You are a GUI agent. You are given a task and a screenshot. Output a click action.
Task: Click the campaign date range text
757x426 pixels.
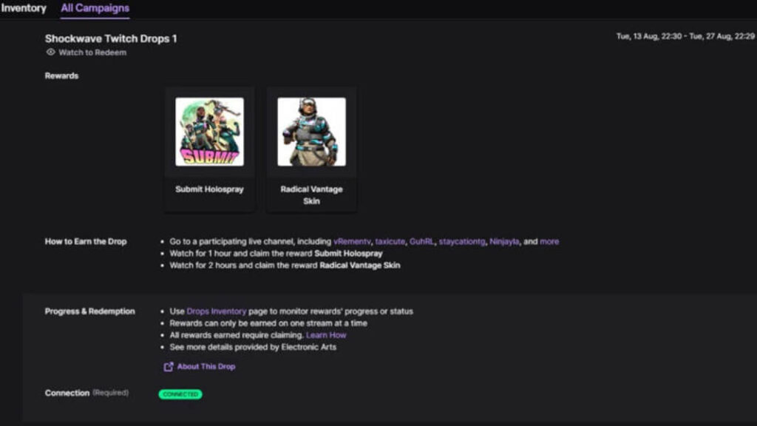pyautogui.click(x=685, y=36)
